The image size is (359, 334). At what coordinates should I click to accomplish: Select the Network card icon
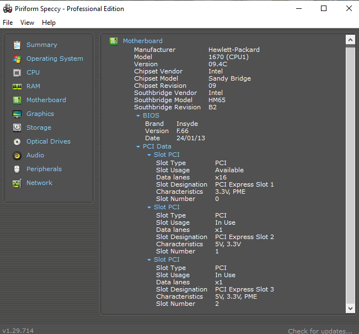(x=17, y=183)
